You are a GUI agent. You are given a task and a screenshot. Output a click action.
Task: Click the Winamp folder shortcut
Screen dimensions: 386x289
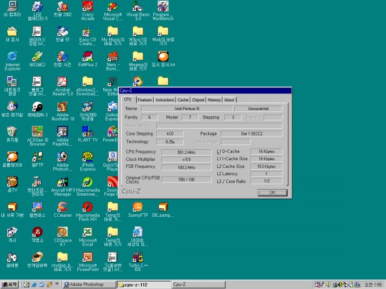point(138,61)
